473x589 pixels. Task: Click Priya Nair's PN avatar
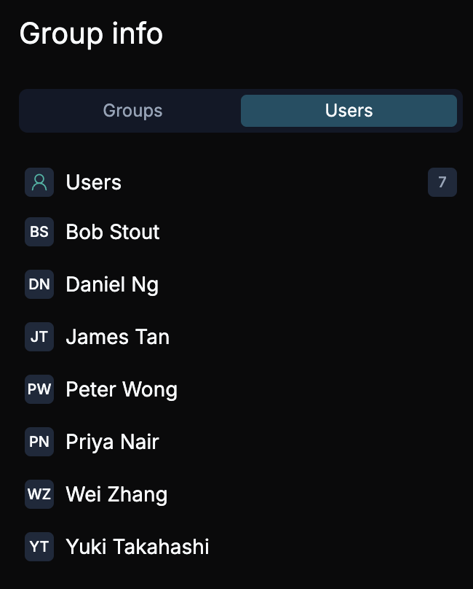click(39, 442)
